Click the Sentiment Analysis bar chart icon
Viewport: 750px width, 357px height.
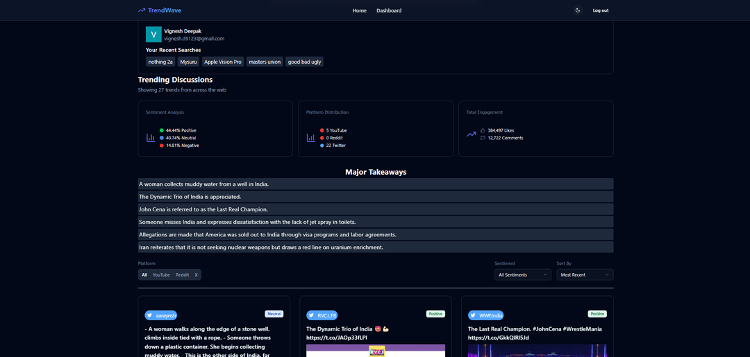[150, 138]
